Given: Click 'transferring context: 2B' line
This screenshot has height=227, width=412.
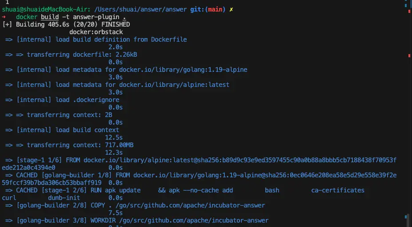Looking at the screenshot, I should 59,115.
